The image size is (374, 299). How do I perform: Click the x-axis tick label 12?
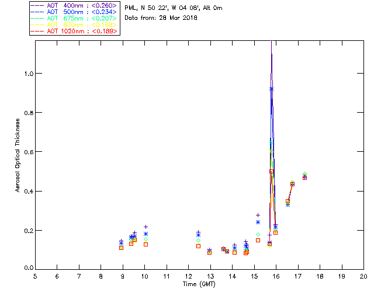click(189, 276)
